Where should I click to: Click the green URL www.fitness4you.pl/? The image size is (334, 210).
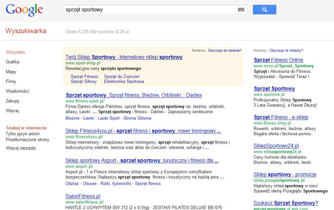pyautogui.click(x=84, y=137)
